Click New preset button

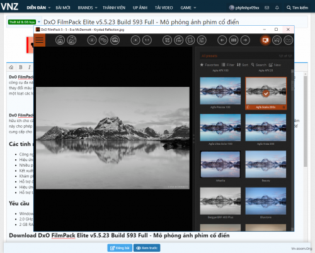tap(275, 65)
